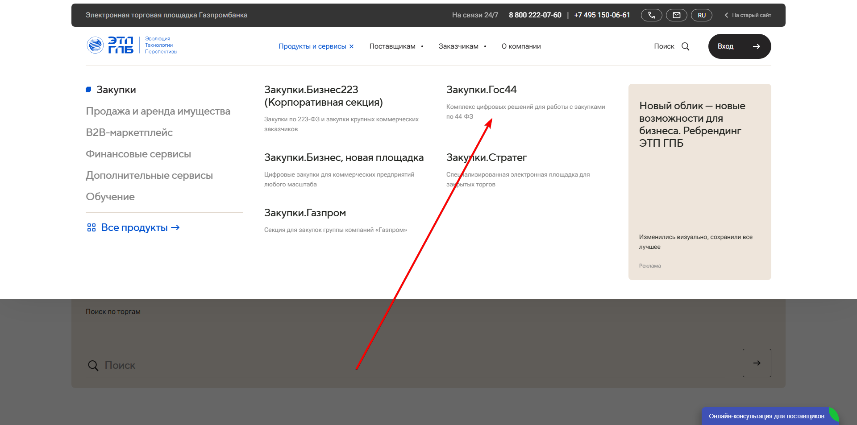Go back to the old site link
Viewport: 857px width, 425px height.
[748, 15]
